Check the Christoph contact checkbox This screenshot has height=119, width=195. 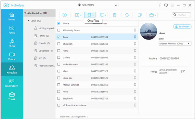pos(59,44)
